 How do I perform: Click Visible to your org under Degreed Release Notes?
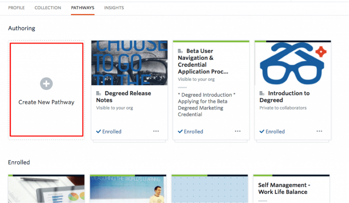[x=115, y=108]
